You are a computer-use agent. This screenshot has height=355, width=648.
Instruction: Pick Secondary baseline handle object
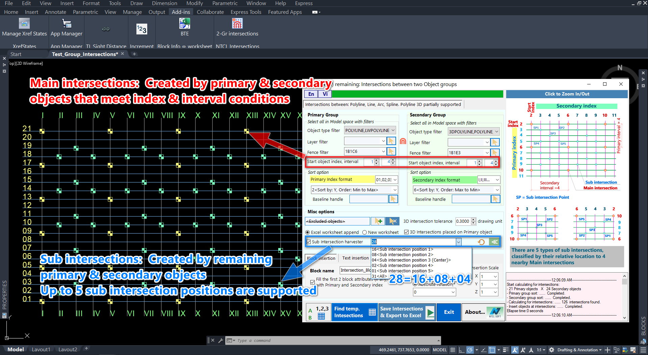(495, 199)
